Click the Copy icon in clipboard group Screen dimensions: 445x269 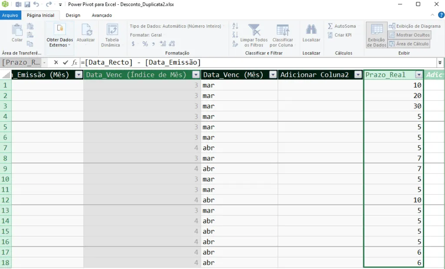30,43
